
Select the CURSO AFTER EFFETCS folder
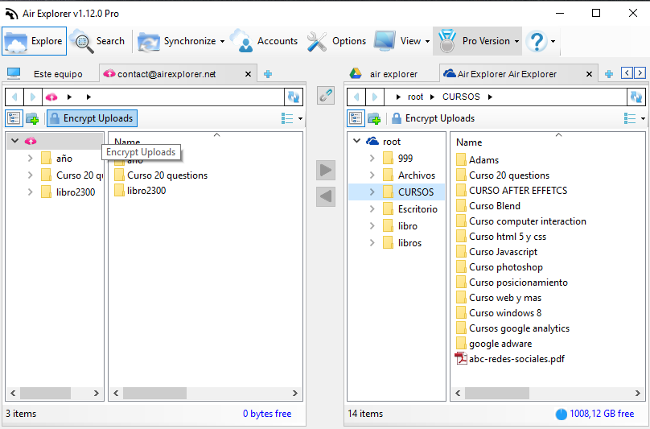pos(512,191)
